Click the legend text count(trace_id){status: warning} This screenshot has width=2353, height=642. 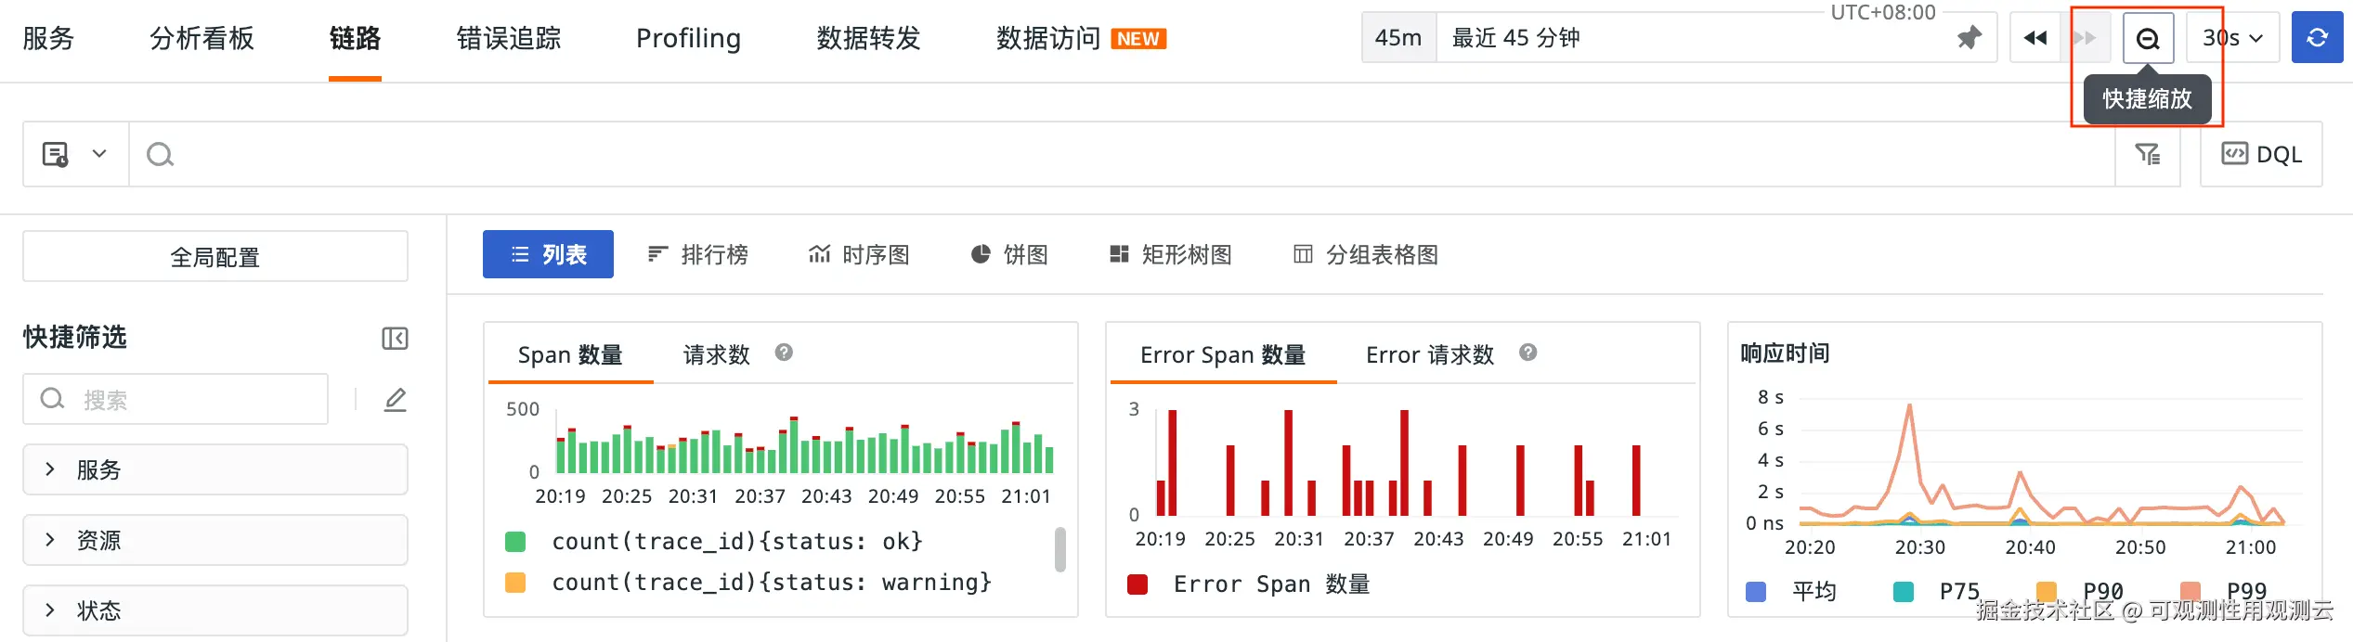click(x=772, y=583)
